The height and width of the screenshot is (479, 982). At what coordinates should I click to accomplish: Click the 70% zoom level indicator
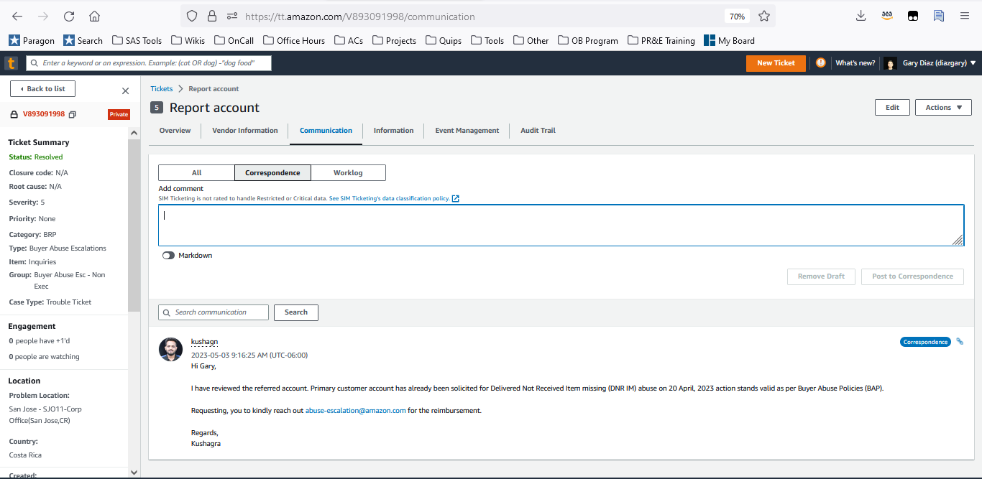(737, 16)
